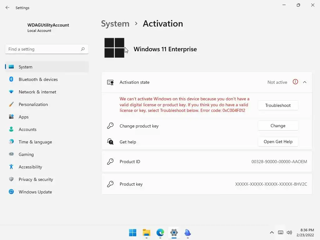Click the Not active status text

(x=277, y=82)
